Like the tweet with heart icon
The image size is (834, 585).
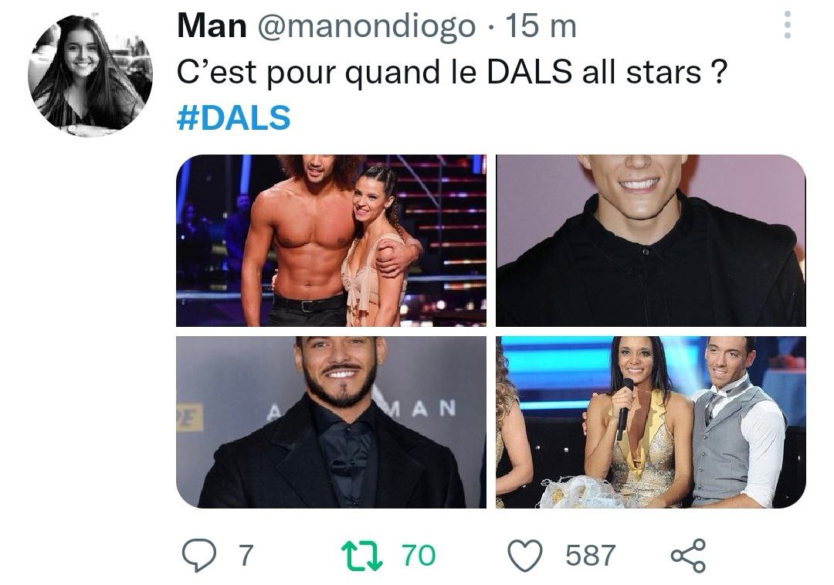pos(526,556)
